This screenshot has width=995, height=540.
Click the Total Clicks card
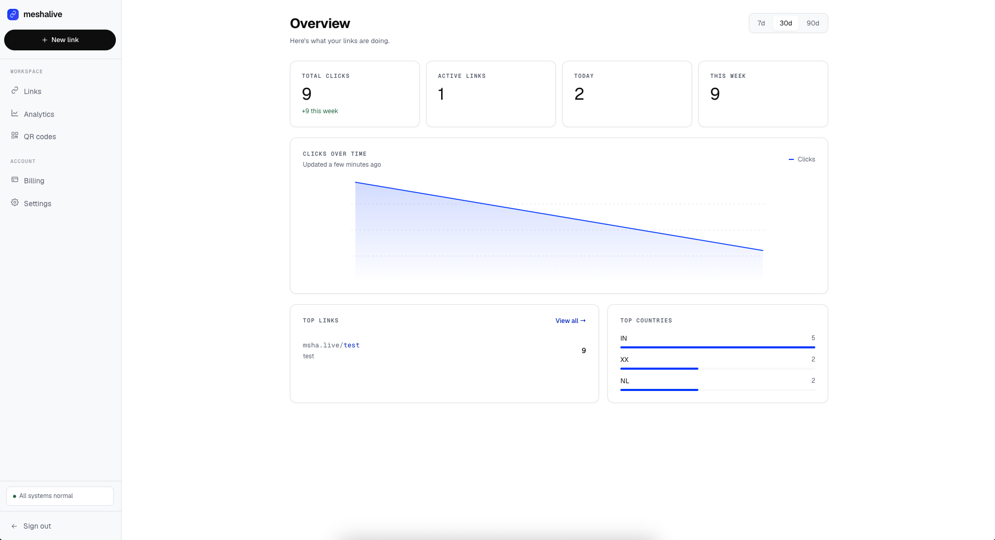355,94
